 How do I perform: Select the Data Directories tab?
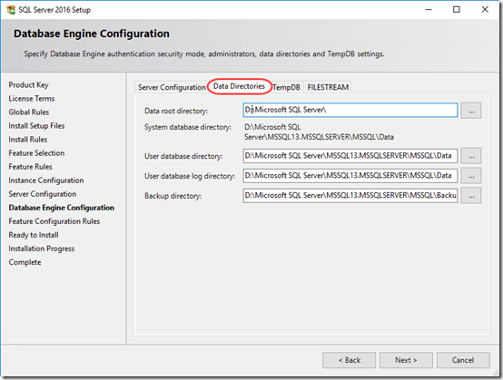click(240, 86)
